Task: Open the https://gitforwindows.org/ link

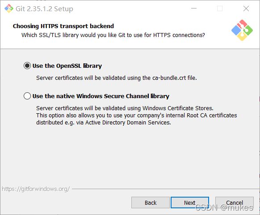Action: (36, 189)
